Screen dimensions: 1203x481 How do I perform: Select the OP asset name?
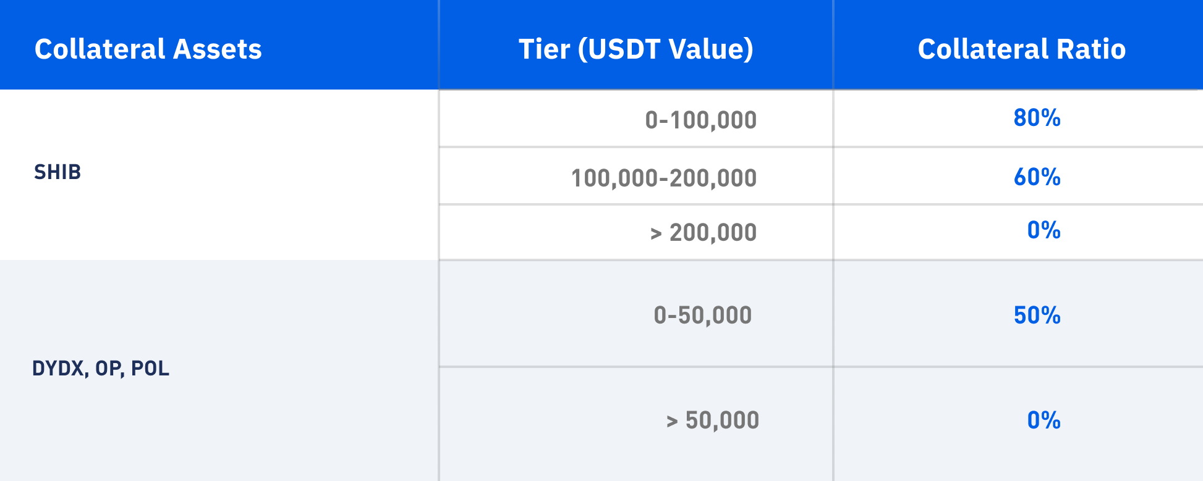coord(109,369)
